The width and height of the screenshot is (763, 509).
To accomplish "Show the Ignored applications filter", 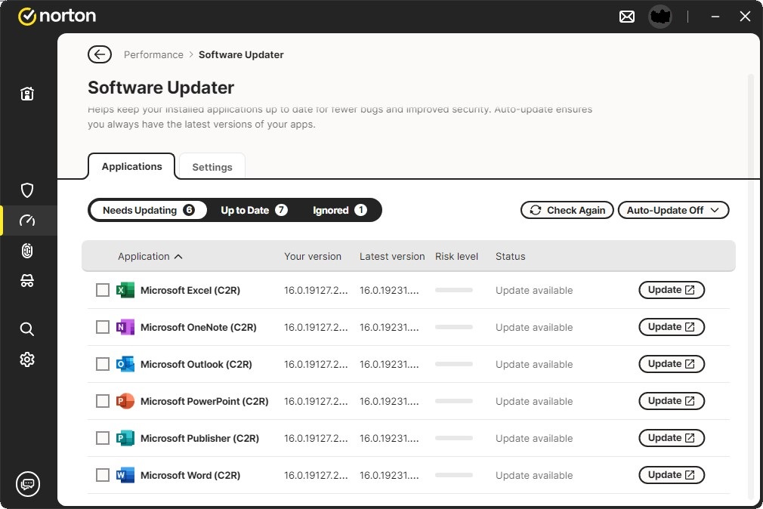I will 339,210.
